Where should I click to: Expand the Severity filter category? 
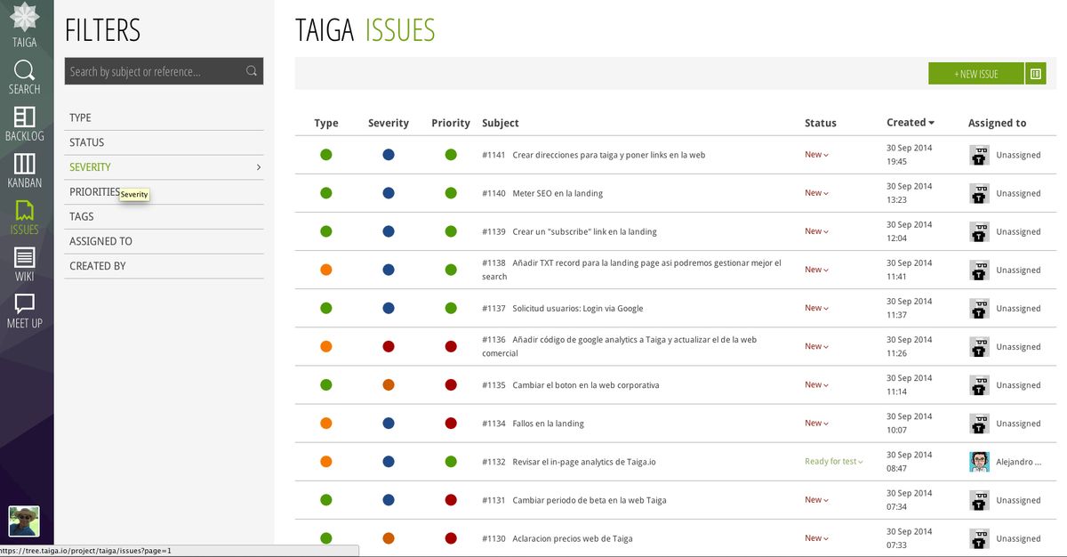pyautogui.click(x=164, y=167)
